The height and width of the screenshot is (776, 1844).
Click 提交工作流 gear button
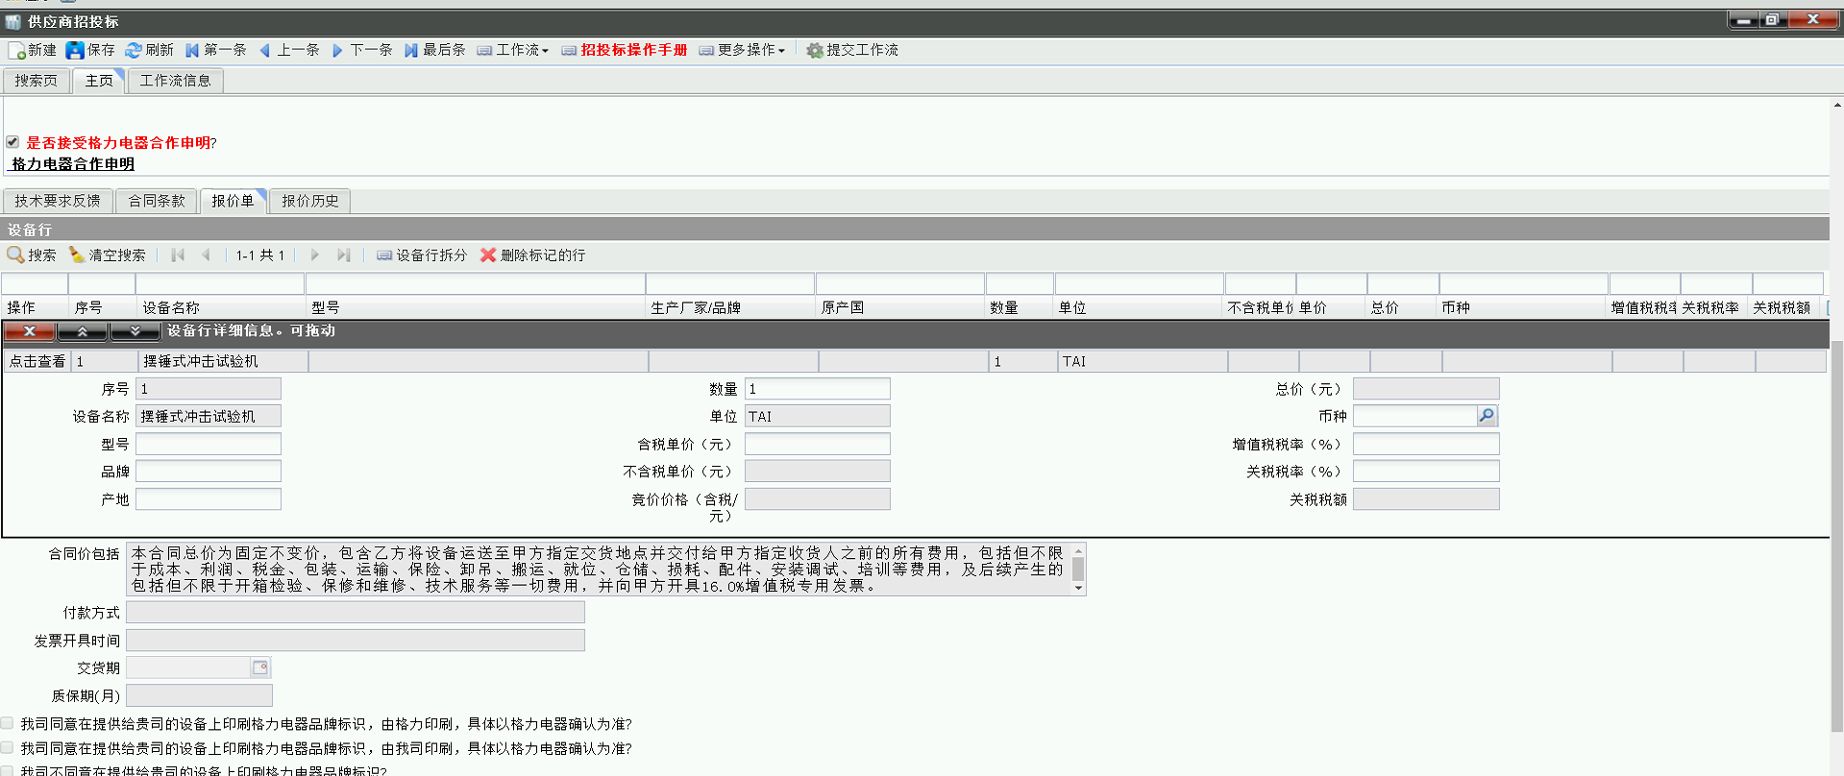852,50
